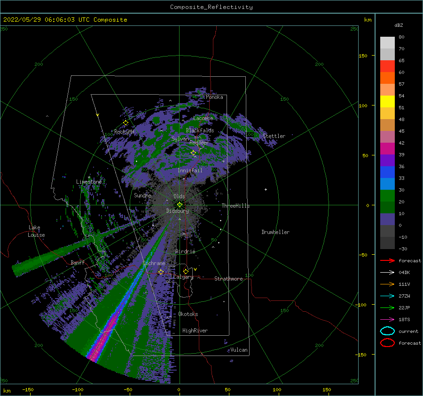The height and width of the screenshot is (396, 423).
Task: Click the Innisfail label
Action: coord(190,170)
